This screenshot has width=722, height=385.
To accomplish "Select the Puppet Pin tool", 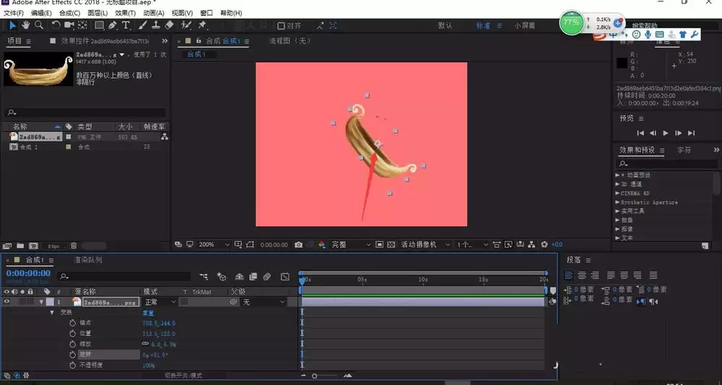I will (201, 25).
